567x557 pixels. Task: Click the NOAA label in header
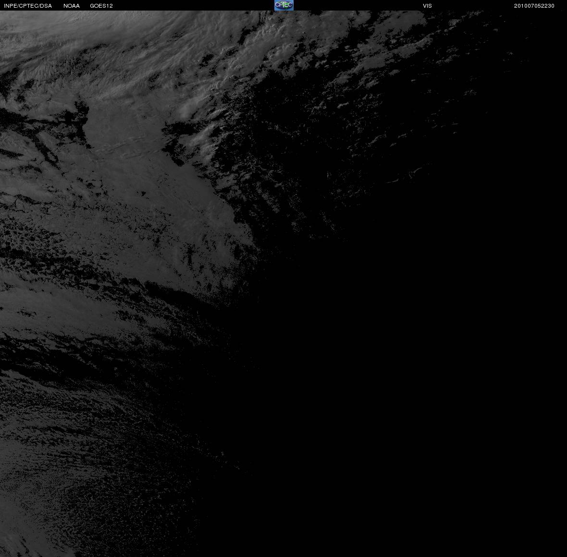tap(72, 6)
